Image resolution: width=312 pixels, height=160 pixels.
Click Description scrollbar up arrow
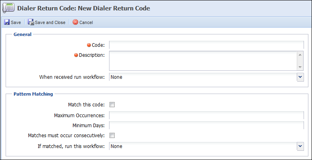[x=300, y=54]
